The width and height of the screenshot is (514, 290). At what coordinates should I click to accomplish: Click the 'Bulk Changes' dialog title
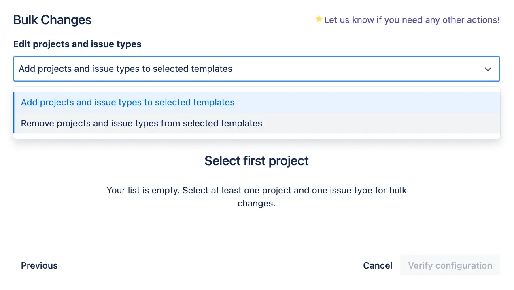(52, 20)
